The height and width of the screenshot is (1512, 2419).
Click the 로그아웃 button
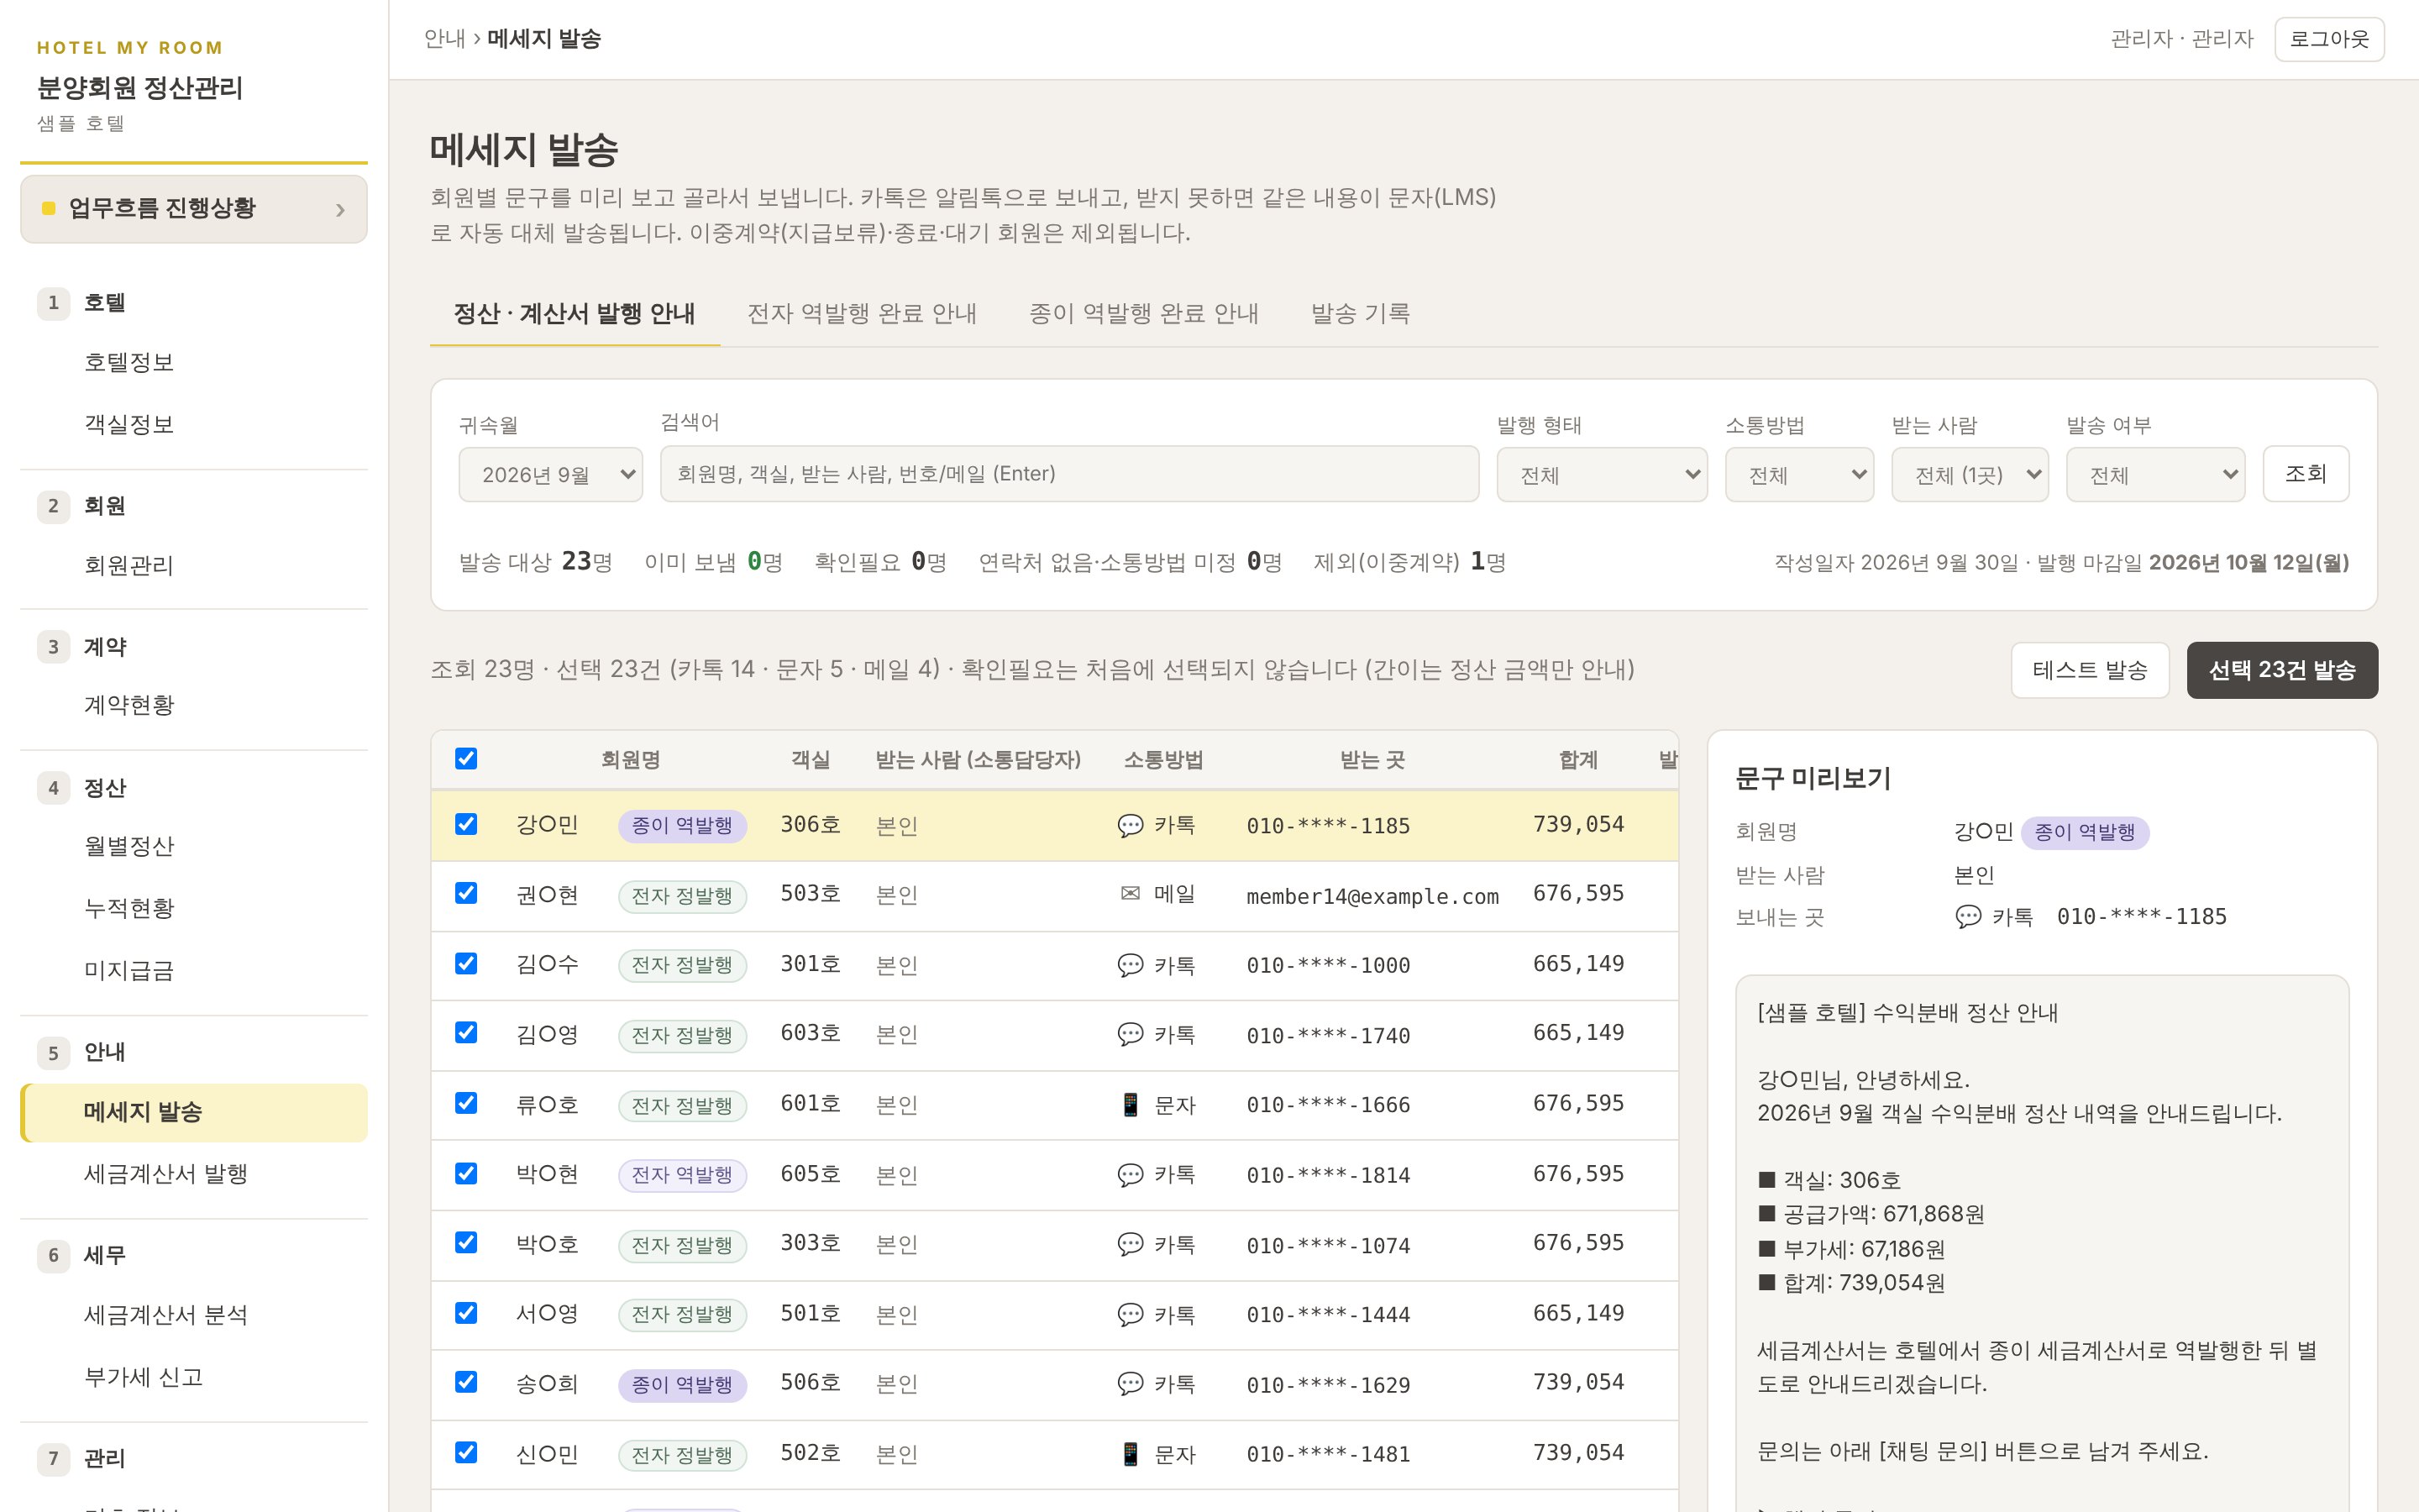(x=2328, y=39)
